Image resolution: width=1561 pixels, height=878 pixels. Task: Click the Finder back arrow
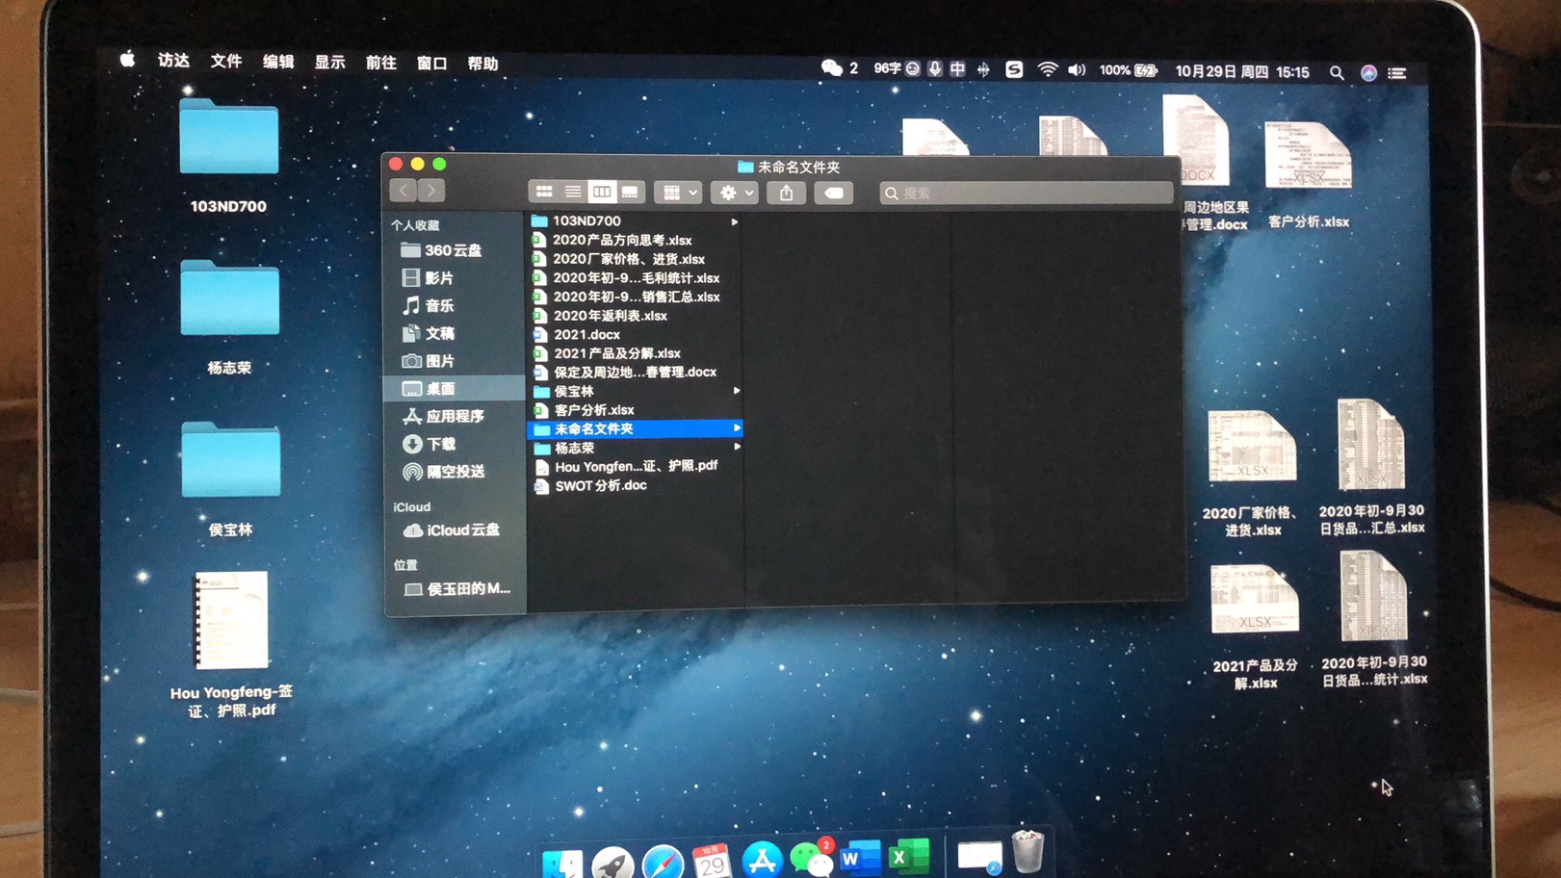point(403,191)
